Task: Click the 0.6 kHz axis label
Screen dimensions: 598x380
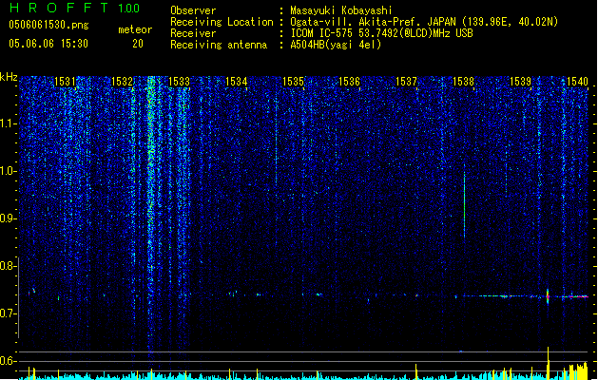Action: click(8, 361)
